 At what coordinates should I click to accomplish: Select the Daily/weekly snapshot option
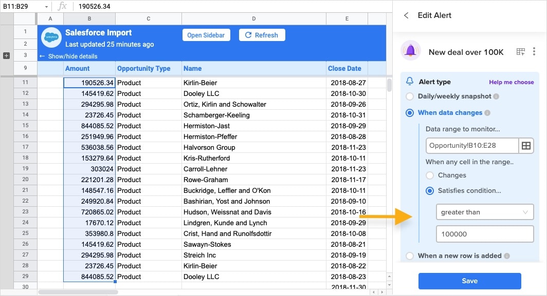pyautogui.click(x=410, y=96)
